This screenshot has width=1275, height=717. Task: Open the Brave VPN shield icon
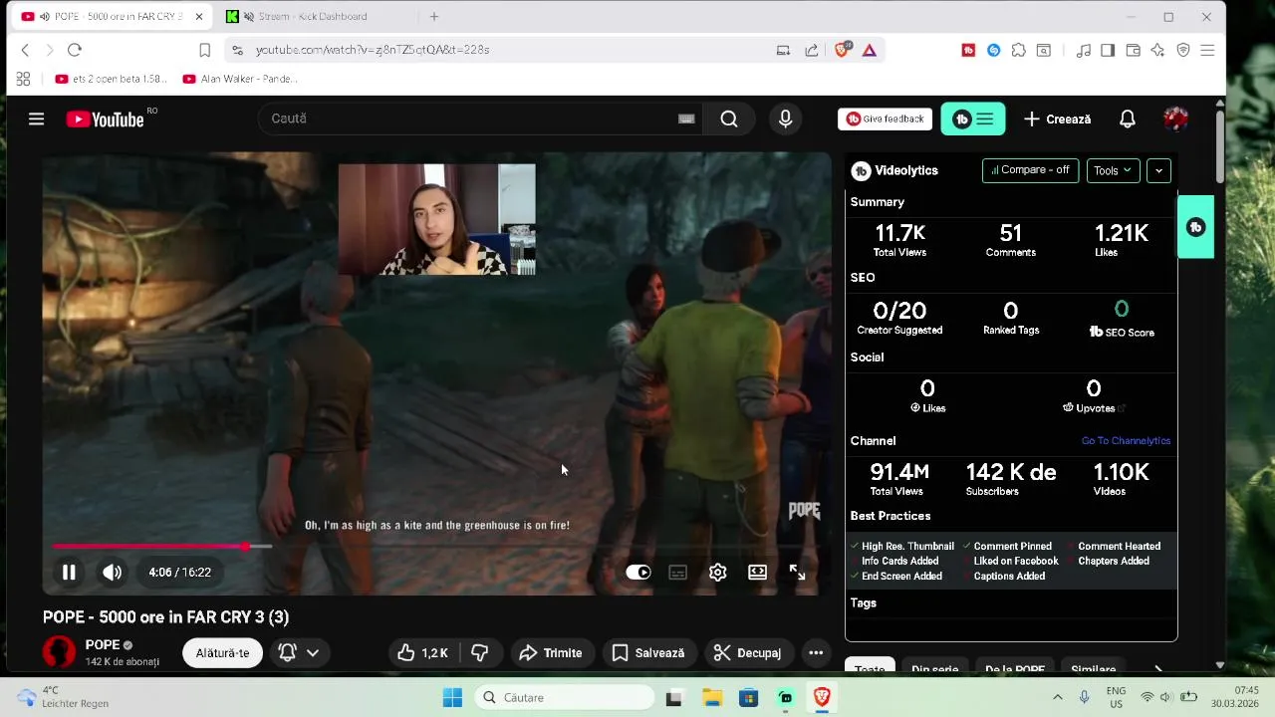(x=1183, y=50)
